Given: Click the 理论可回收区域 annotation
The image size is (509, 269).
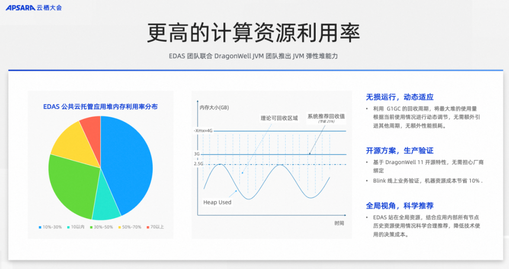Looking at the screenshot, I should pos(279,118).
